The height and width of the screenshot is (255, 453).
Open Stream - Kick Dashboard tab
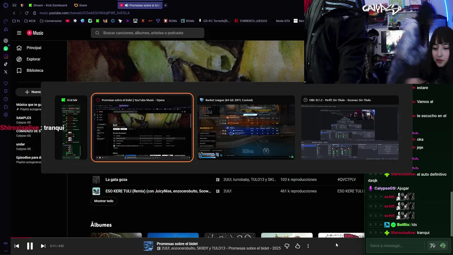[48, 5]
